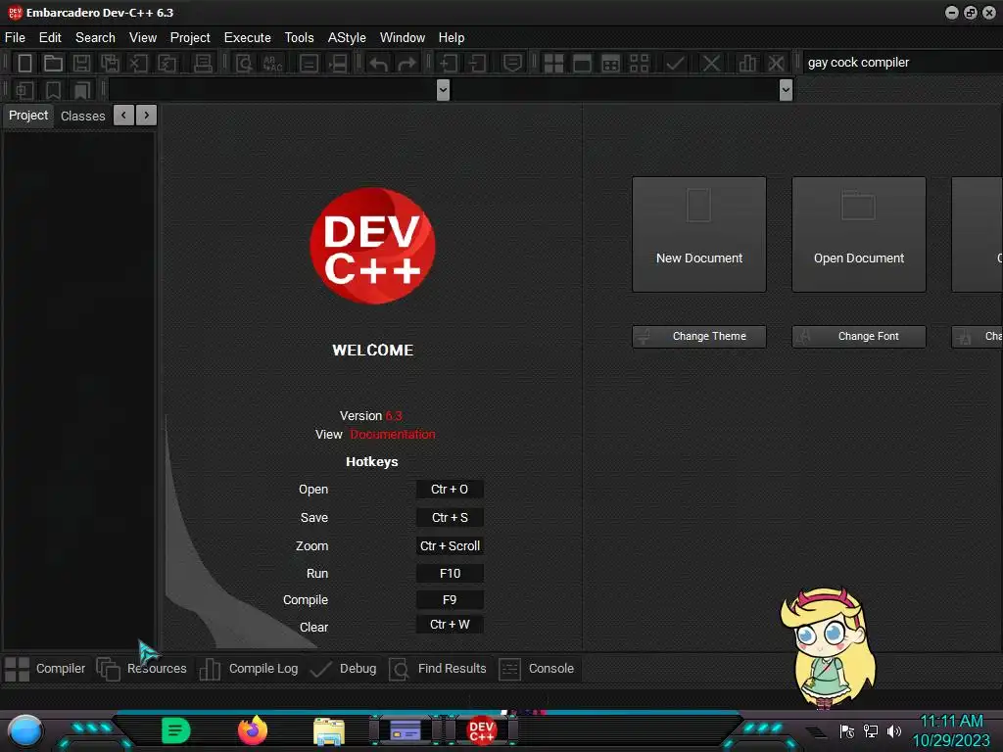Click the Change Theme button
1003x752 pixels.
tap(699, 337)
